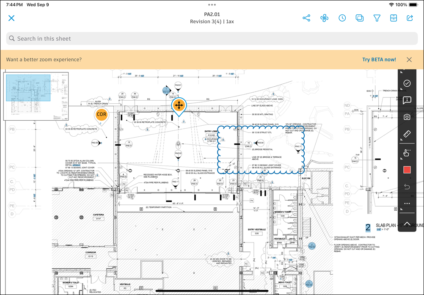This screenshot has height=295, width=424.
Task: Tap the sheet minimap thumbnail
Action: click(x=36, y=96)
